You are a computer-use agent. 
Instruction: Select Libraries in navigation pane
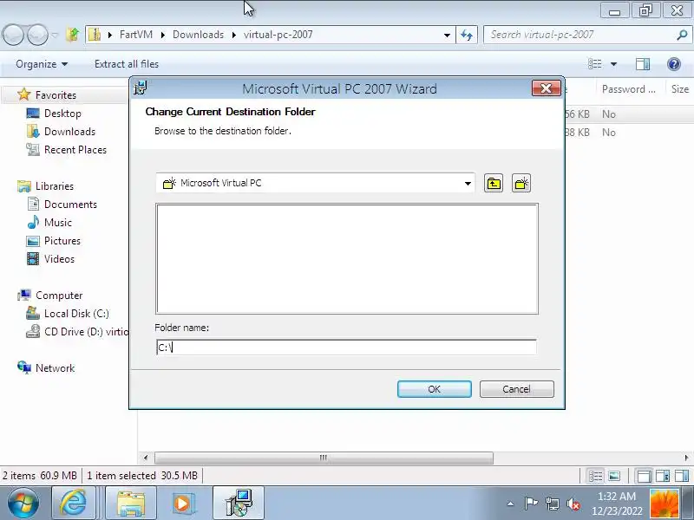point(55,186)
